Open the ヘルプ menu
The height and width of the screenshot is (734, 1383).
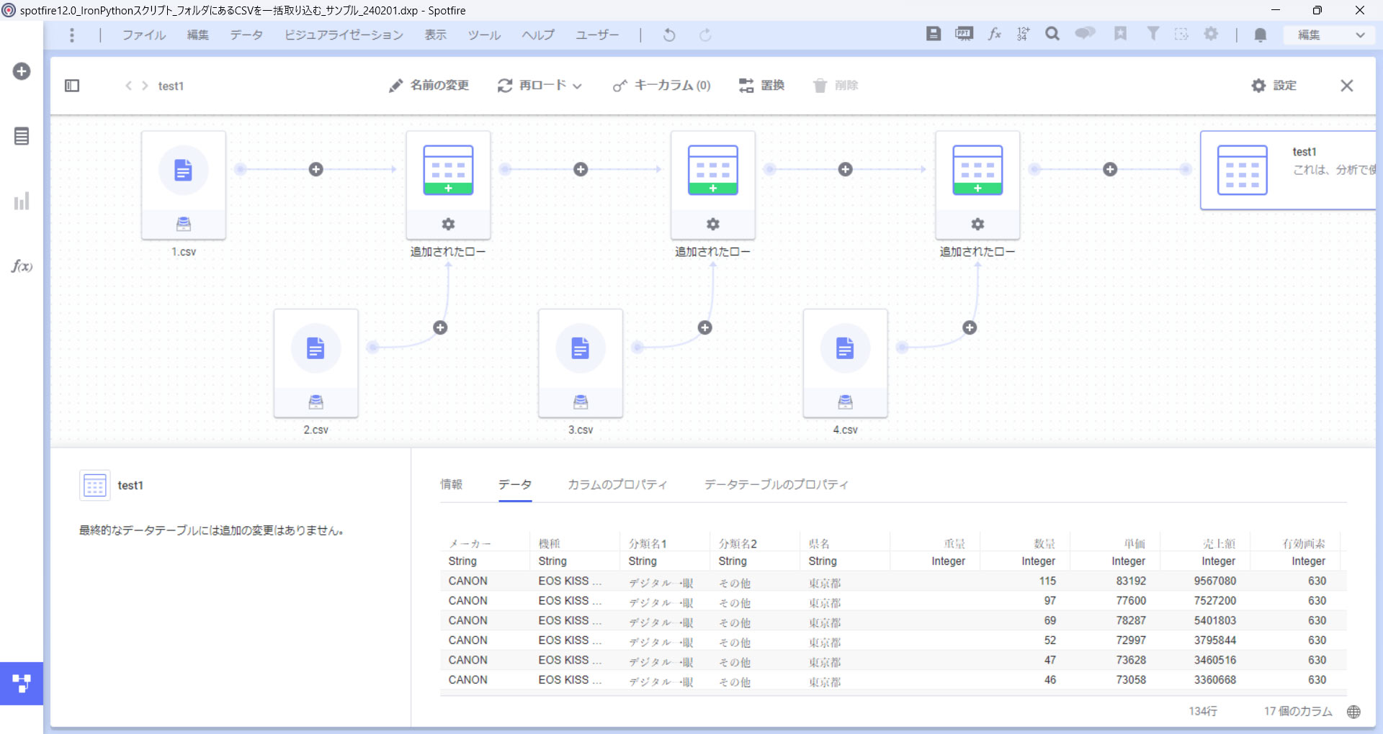point(538,35)
